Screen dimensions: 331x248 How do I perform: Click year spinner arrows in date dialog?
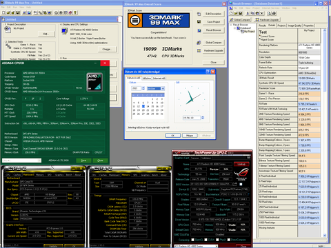coord(143,88)
